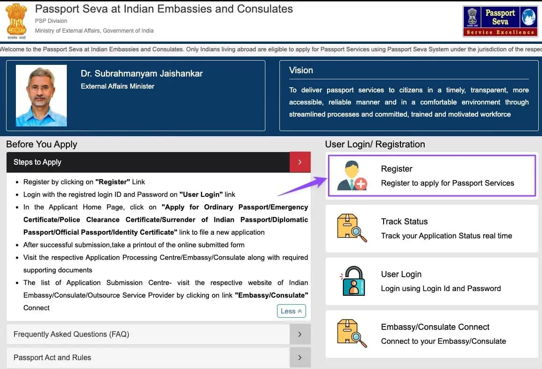This screenshot has width=542, height=369.
Task: Click the Vision heading
Action: (301, 70)
